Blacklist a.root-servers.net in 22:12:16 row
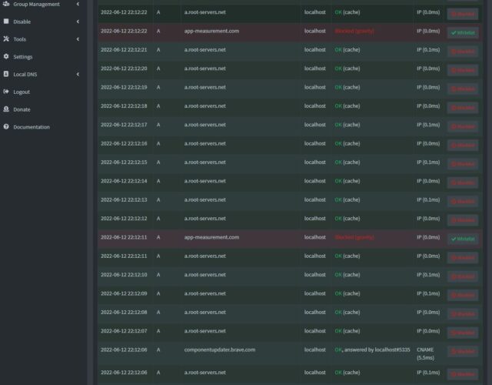This screenshot has width=492, height=385. pos(463,146)
